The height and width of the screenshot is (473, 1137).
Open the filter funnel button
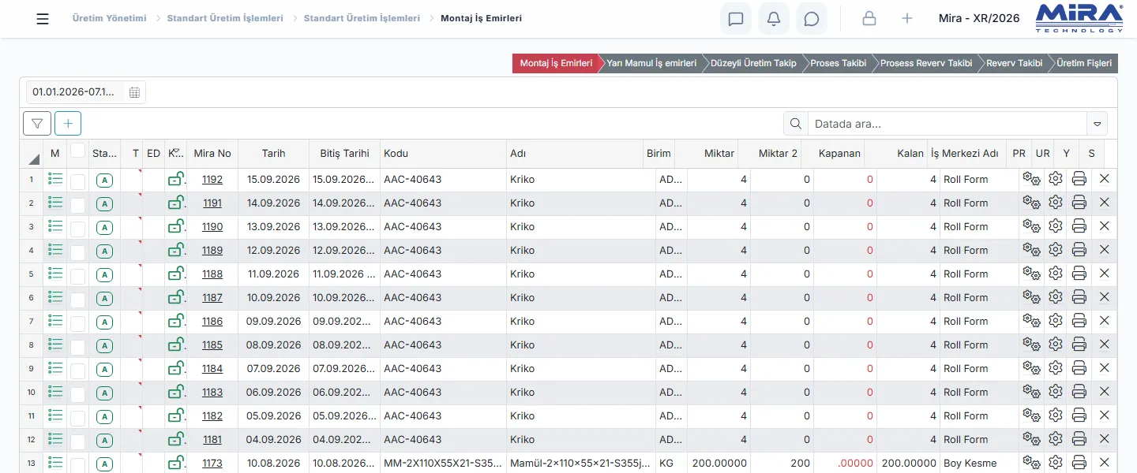pos(37,123)
